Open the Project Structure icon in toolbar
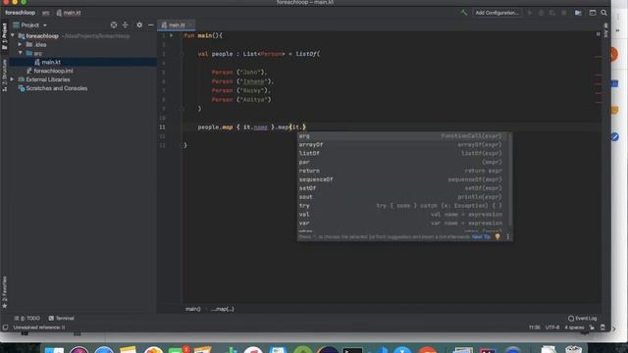This screenshot has height=353, width=628. [578, 13]
